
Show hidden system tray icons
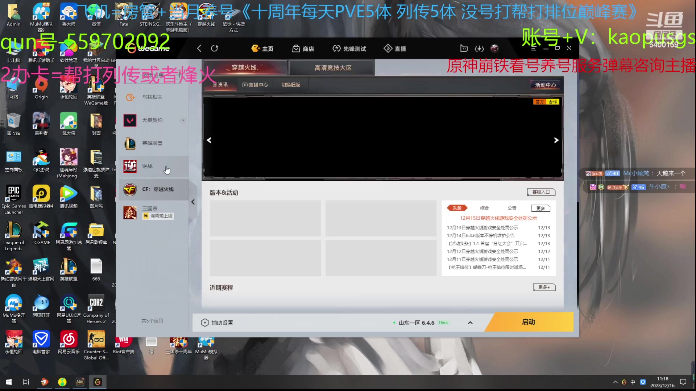pos(615,382)
